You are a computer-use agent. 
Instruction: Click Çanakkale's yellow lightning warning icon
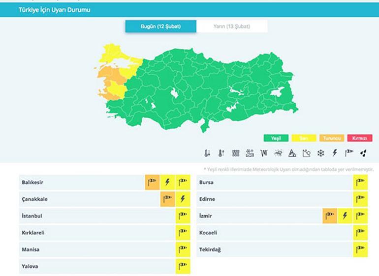183,199
